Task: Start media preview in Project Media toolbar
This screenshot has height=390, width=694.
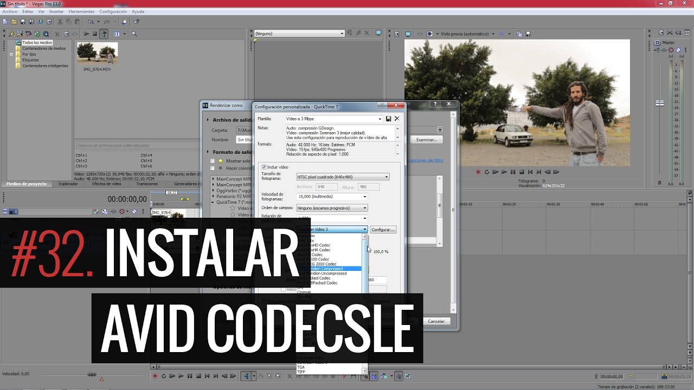Action: point(86,34)
